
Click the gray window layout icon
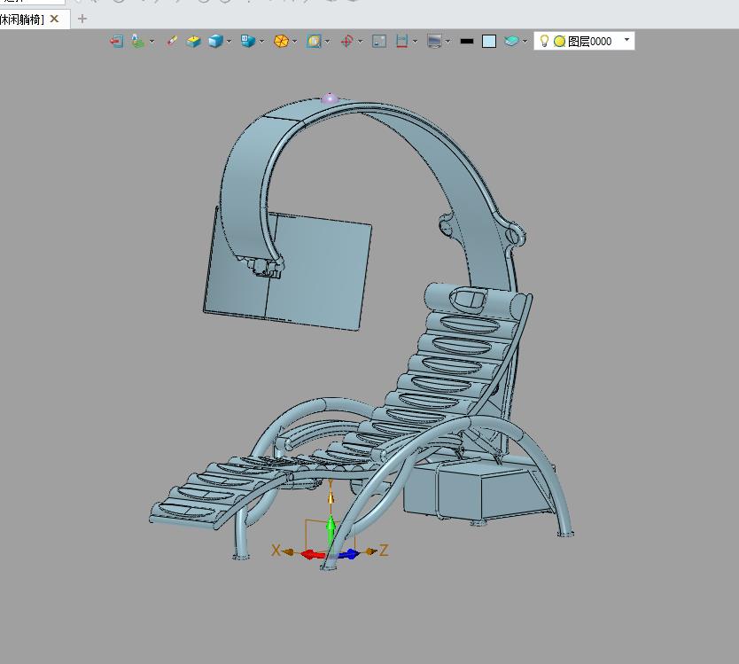pyautogui.click(x=379, y=42)
